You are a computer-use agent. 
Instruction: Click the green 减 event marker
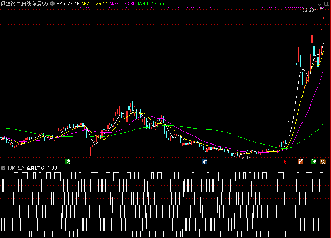click(x=68, y=162)
